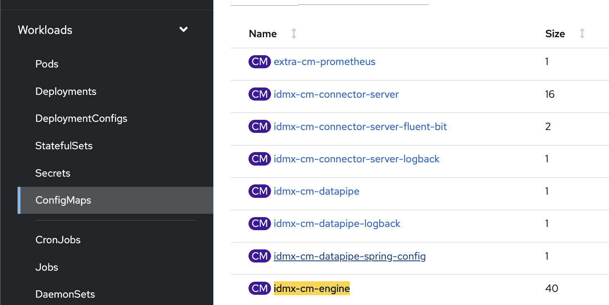Screen dimensions: 609x305
Task: Click CM badge beside idmx-cm-datapipe-logback
Action: [260, 224]
